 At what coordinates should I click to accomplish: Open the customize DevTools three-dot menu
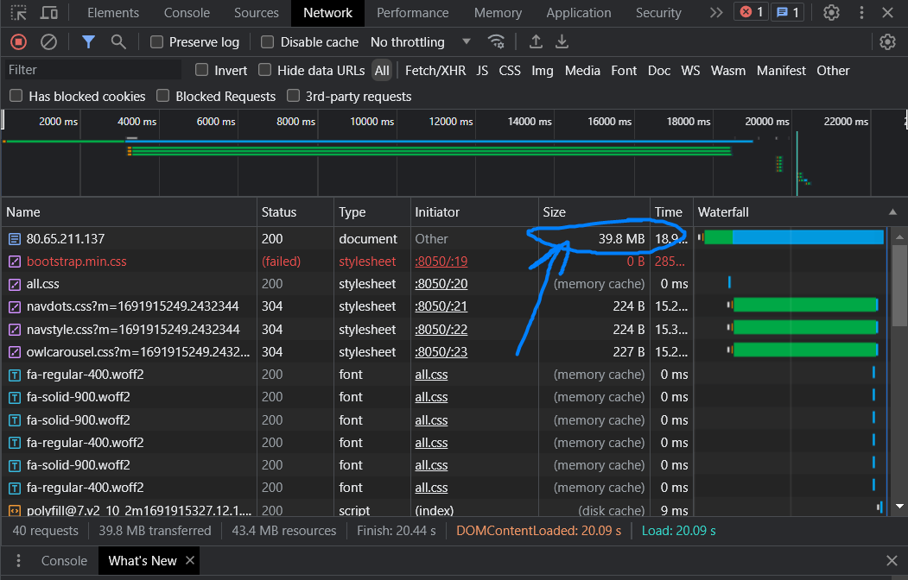click(x=861, y=12)
